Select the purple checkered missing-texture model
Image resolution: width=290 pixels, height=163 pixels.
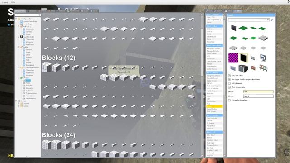click(x=233, y=58)
